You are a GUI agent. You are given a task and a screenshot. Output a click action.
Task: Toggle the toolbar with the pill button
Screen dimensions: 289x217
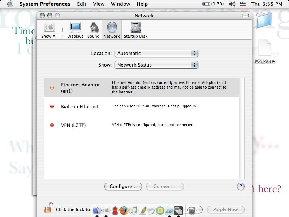(245, 16)
